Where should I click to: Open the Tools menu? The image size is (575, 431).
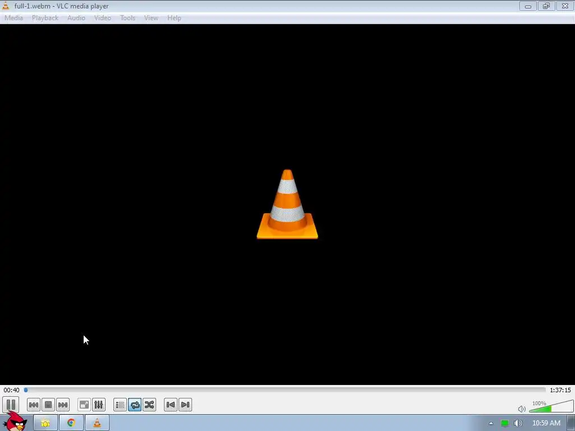pyautogui.click(x=127, y=18)
